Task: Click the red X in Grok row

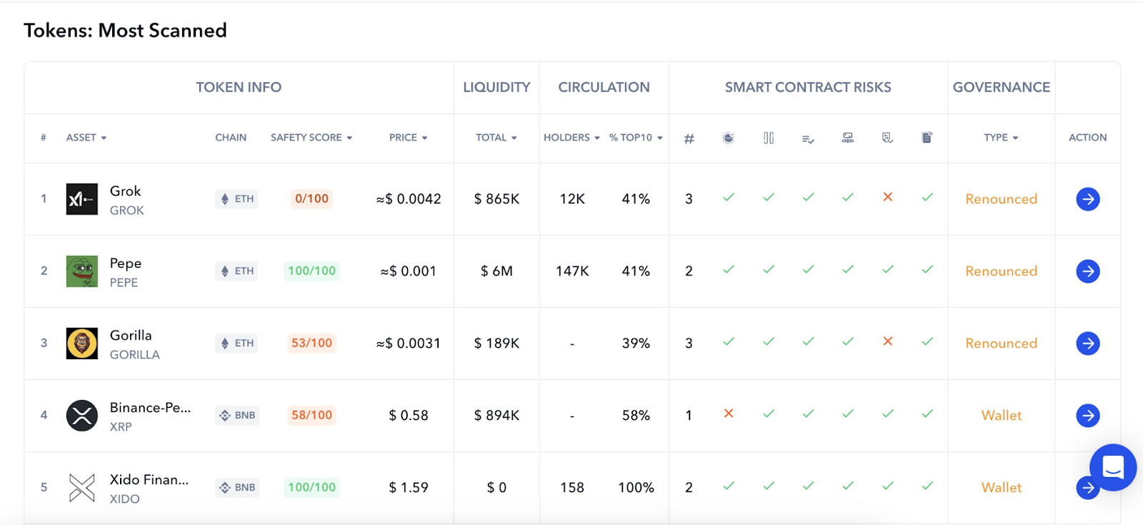Action: (x=888, y=197)
